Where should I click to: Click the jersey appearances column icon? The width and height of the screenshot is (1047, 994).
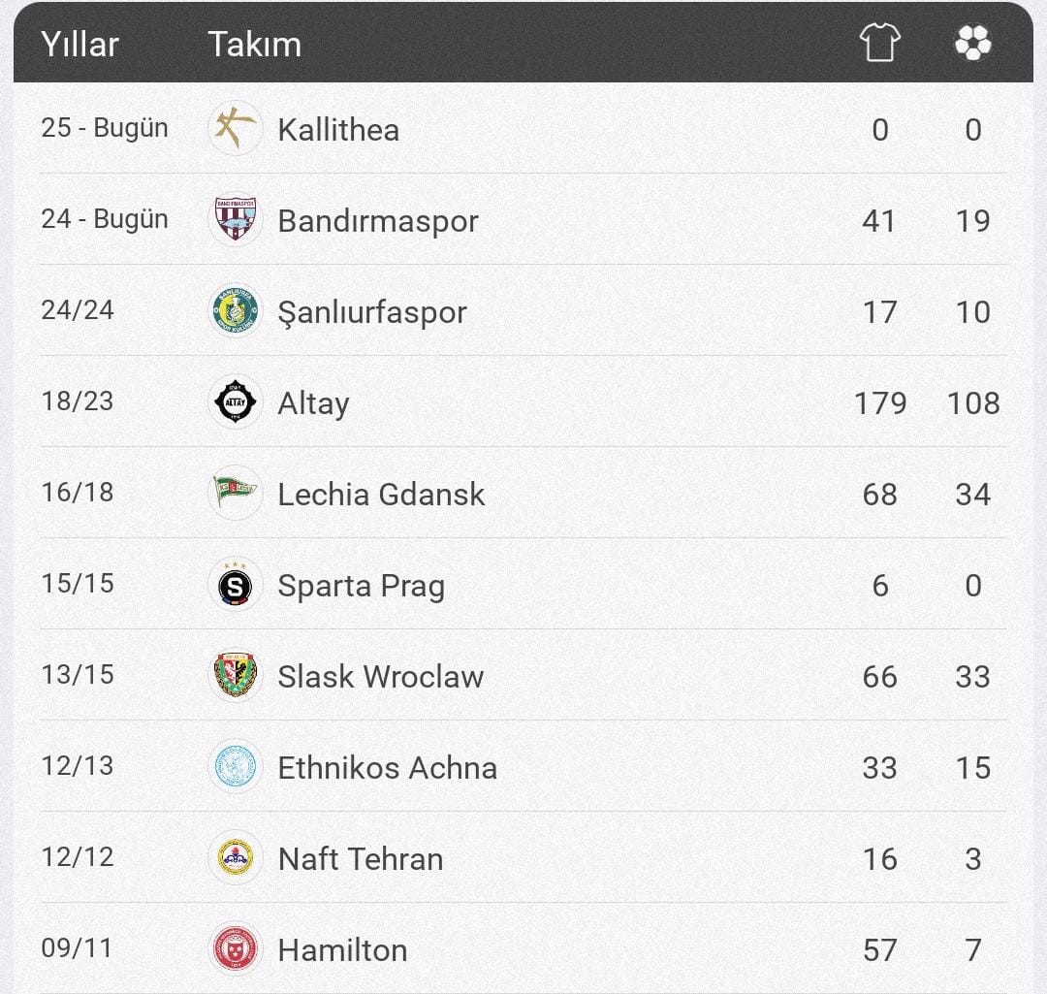click(879, 42)
